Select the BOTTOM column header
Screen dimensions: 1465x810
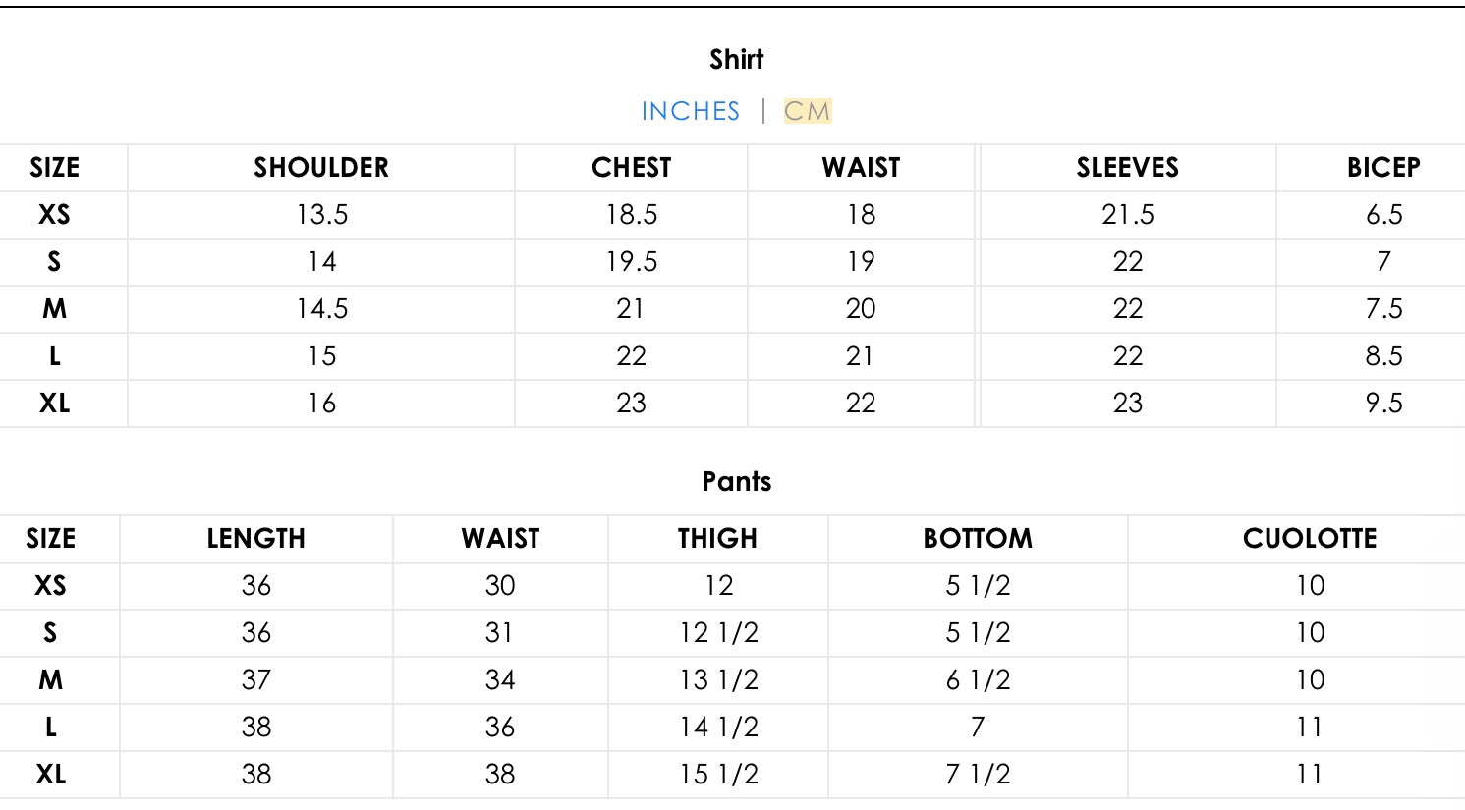978,539
